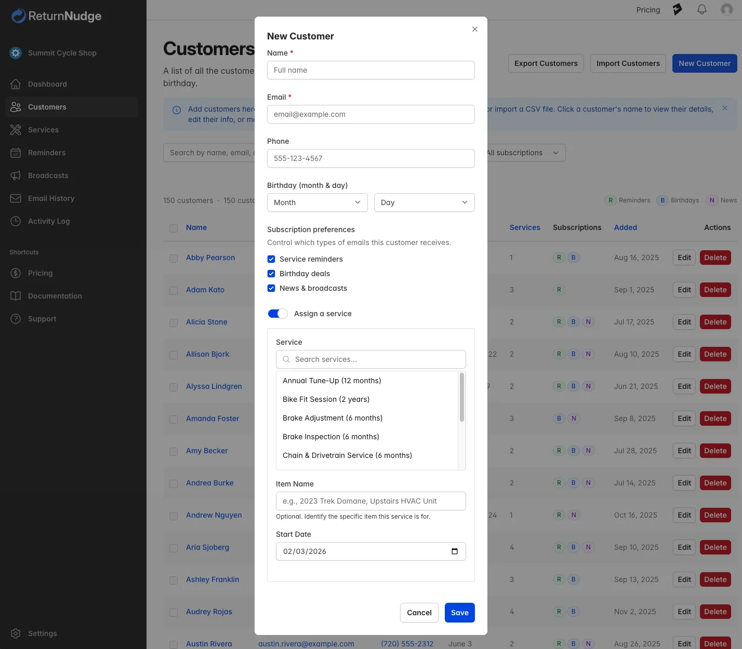Click the service list scrollbar

coord(461,397)
